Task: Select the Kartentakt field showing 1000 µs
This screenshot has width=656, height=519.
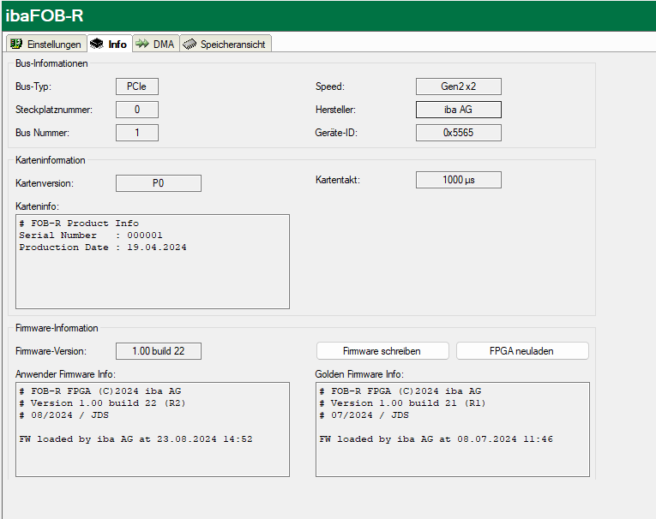Action: [x=458, y=180]
